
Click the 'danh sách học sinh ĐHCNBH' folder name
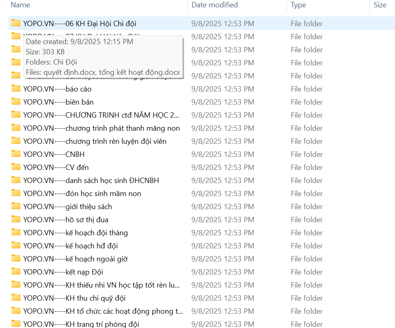tap(91, 181)
